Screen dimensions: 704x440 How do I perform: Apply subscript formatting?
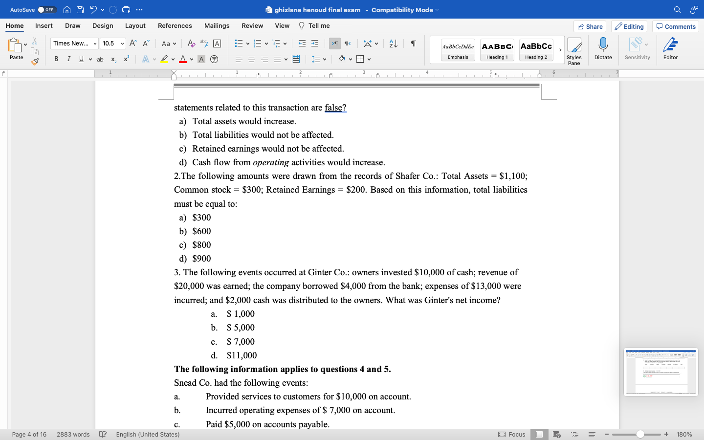[x=113, y=59]
